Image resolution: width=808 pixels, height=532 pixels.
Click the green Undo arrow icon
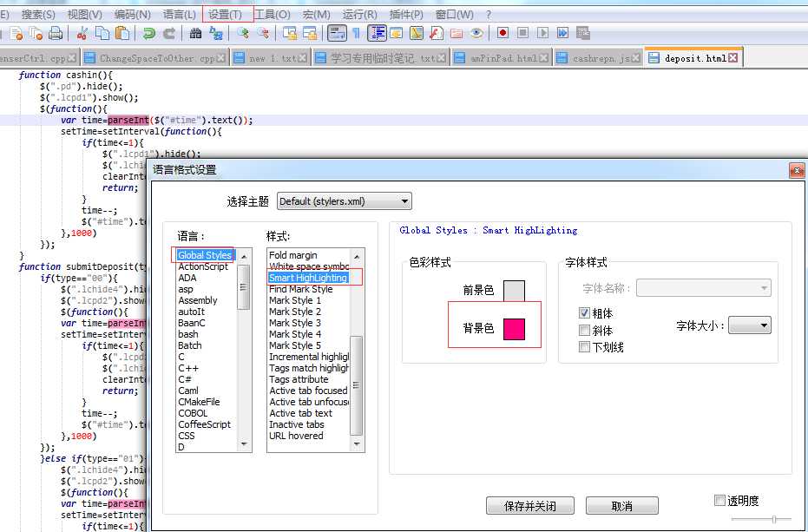149,34
